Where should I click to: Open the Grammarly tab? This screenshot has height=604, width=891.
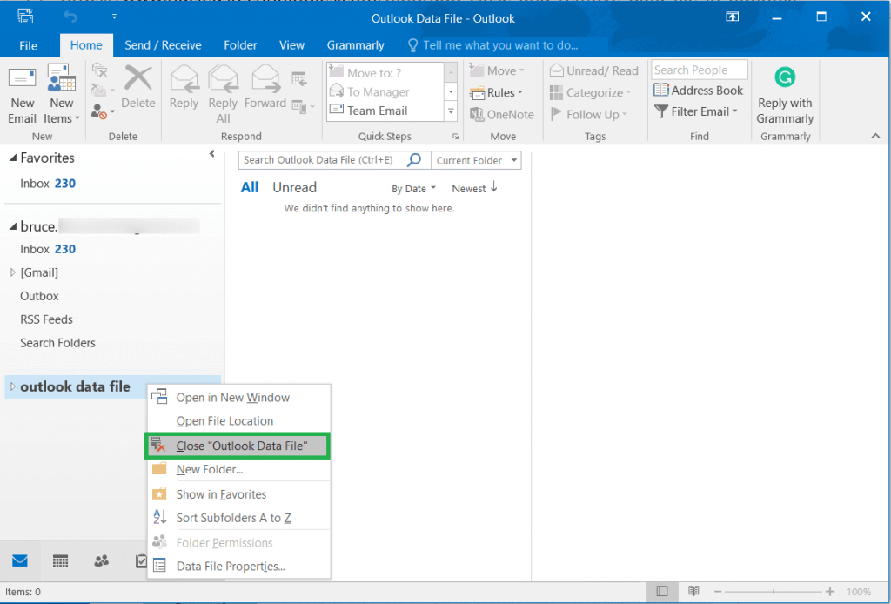(x=355, y=45)
